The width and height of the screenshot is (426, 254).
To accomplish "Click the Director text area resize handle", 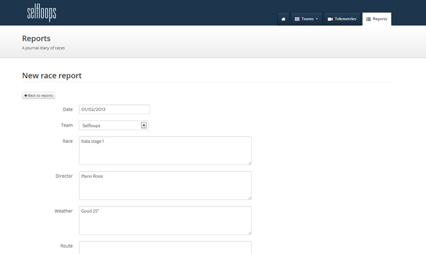I will (249, 197).
